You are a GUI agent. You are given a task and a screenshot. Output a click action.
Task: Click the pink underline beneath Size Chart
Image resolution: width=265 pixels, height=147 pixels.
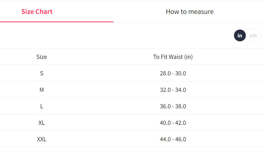coord(57,22)
